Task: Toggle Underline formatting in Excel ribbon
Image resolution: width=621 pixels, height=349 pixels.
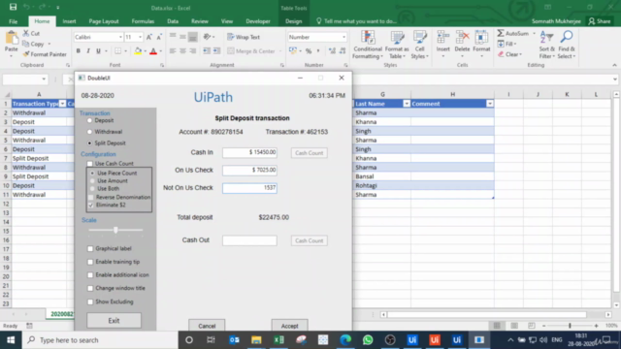Action: 98,51
